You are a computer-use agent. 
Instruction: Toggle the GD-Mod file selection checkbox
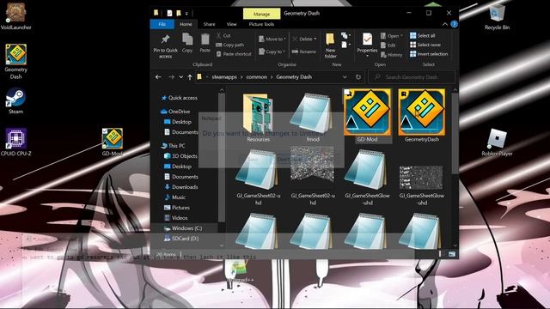(x=347, y=93)
